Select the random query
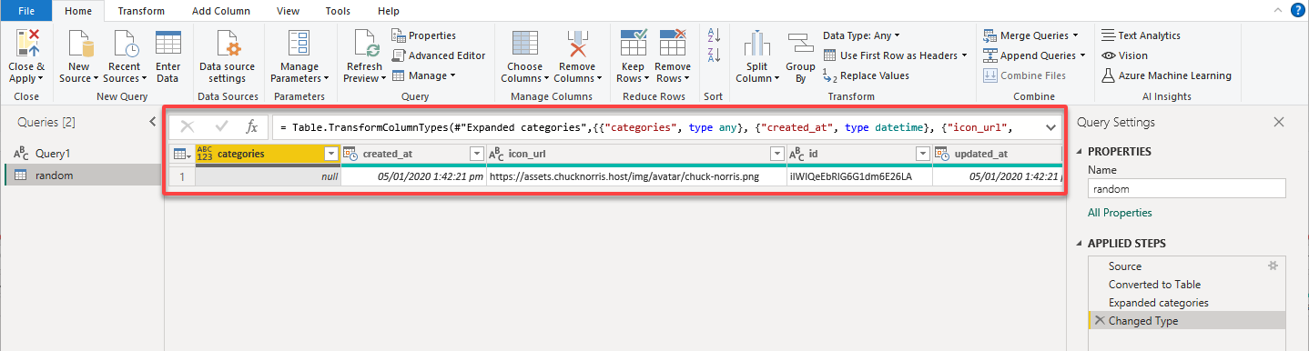The height and width of the screenshot is (351, 1309). pyautogui.click(x=82, y=175)
